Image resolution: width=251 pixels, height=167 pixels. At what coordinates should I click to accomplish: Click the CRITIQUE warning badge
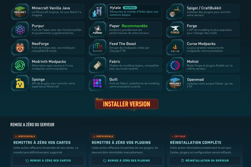tap(179, 136)
